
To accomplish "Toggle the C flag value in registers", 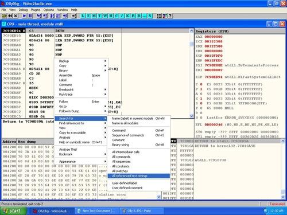I will point(201,84).
